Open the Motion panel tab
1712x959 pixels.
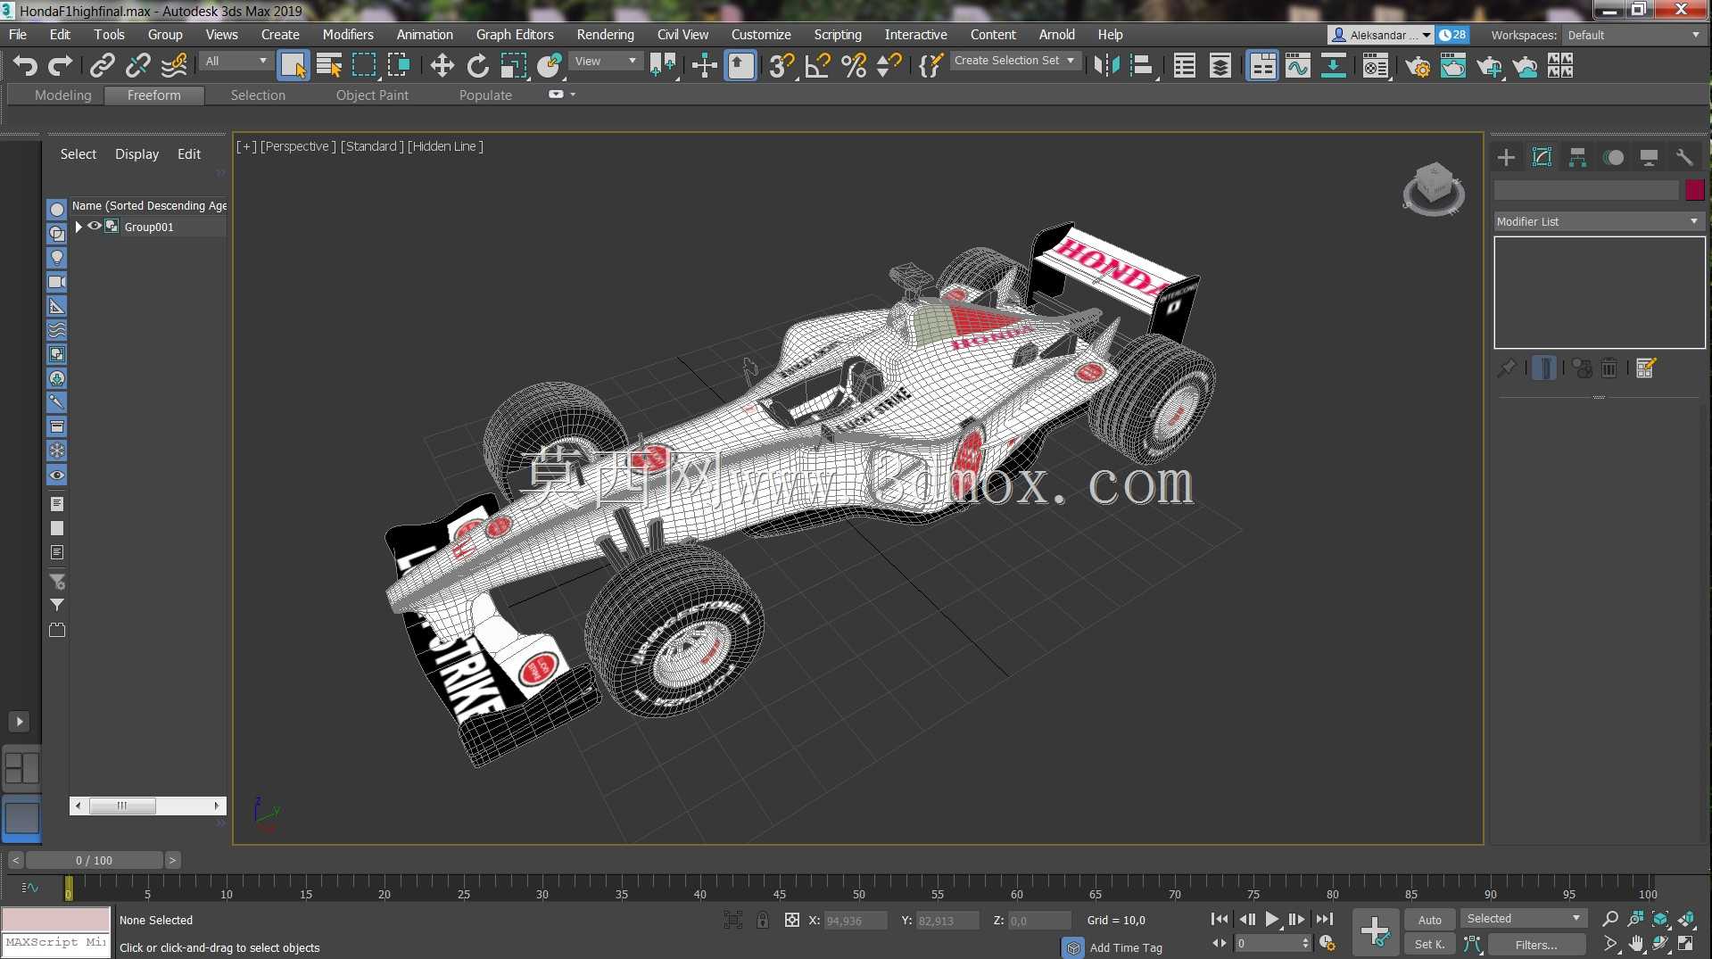click(x=1613, y=157)
